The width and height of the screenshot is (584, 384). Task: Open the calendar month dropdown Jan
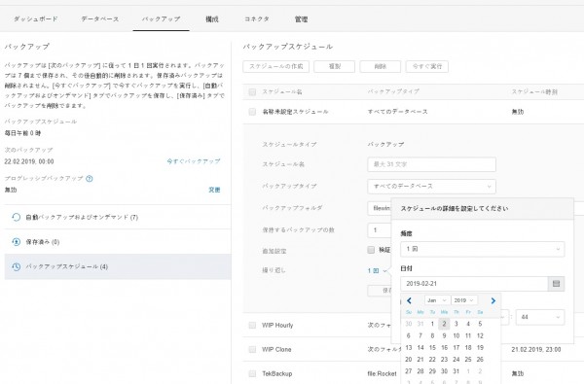437,300
